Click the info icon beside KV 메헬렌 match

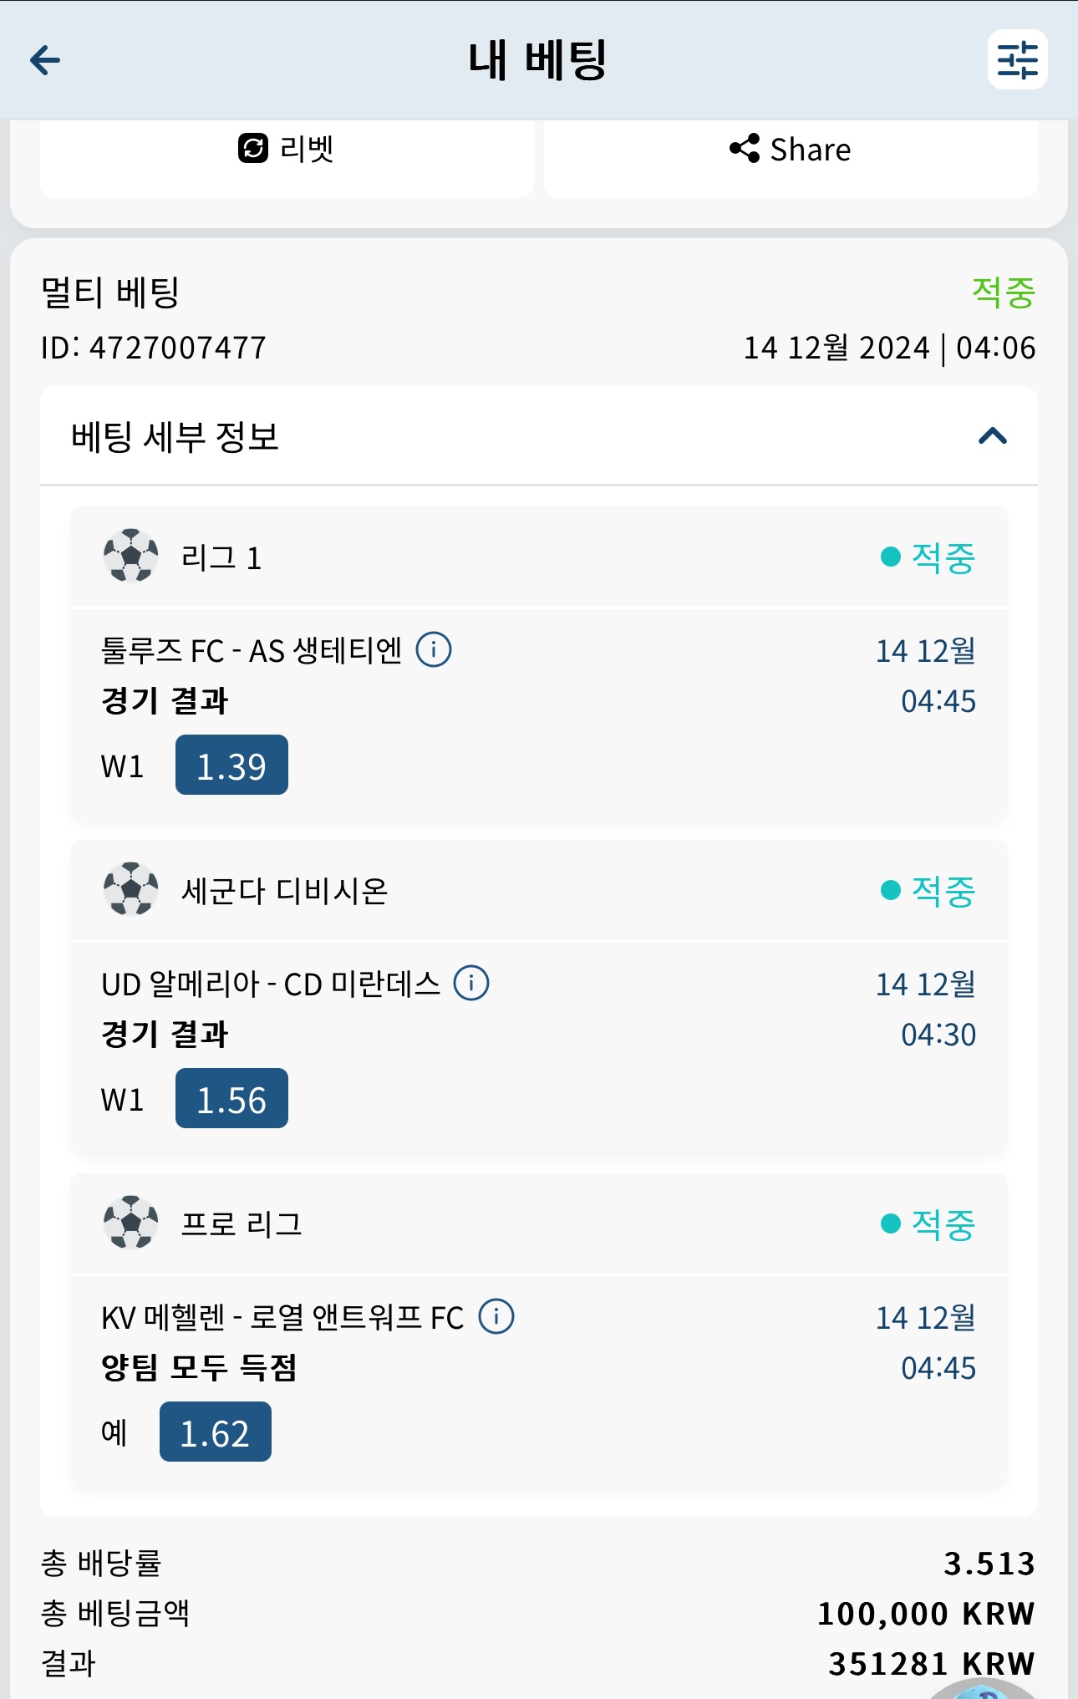(x=496, y=1316)
